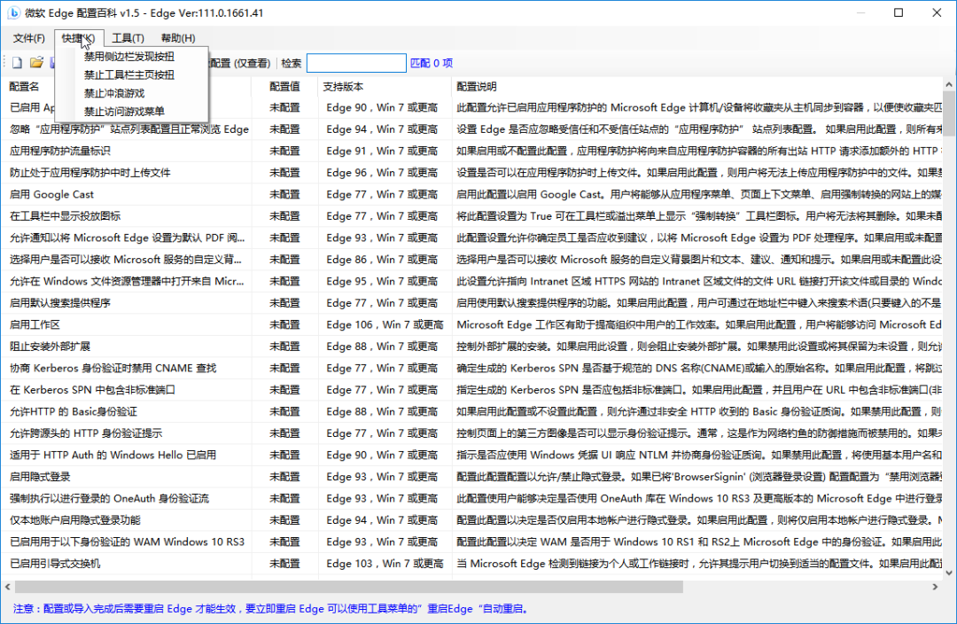This screenshot has width=957, height=624.
Task: Select row 阻止安装外部扩展
Action: (x=471, y=347)
